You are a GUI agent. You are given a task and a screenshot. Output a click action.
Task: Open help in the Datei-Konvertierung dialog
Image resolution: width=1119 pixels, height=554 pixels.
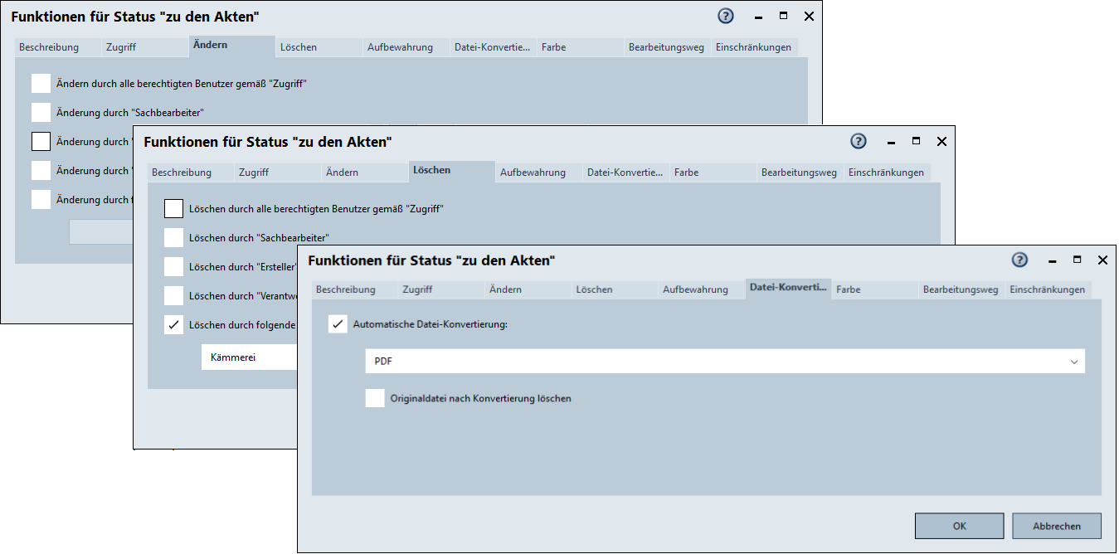(x=1019, y=260)
